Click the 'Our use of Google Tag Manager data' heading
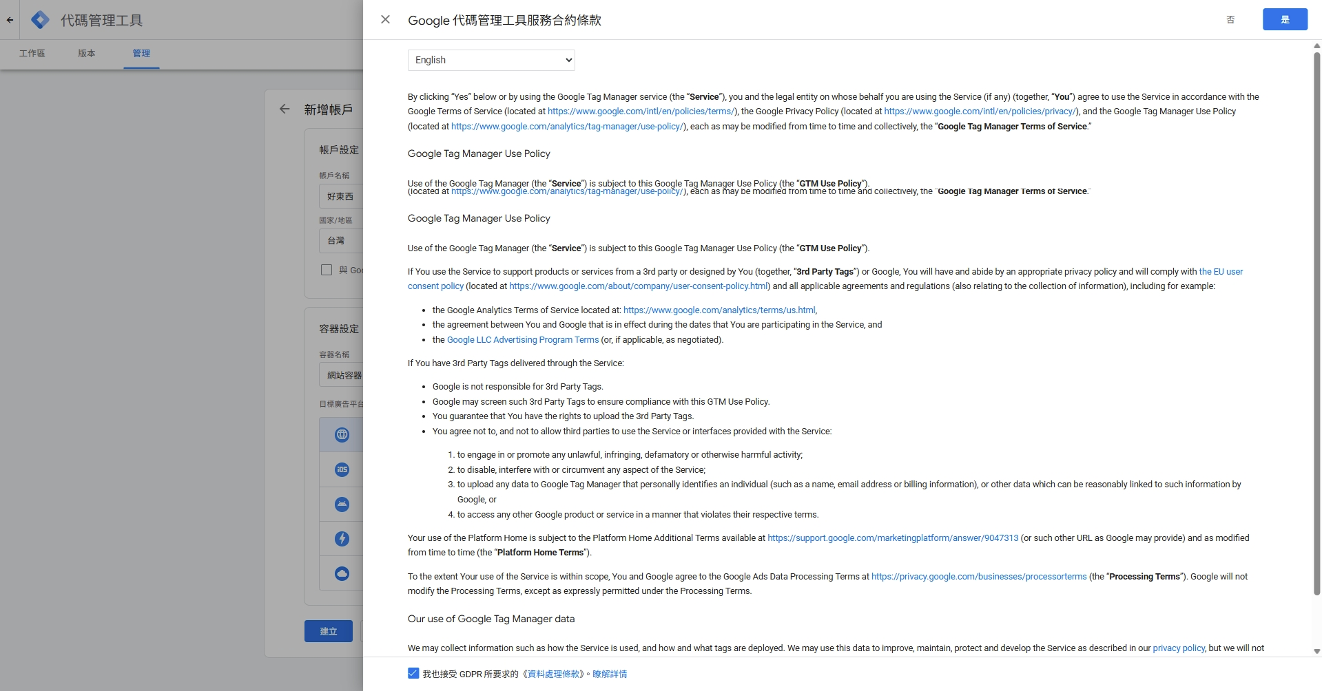Screen dimensions: 1322x691 tap(491, 619)
